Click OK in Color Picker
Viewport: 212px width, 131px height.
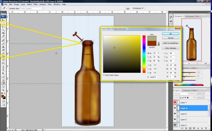coord(171,34)
